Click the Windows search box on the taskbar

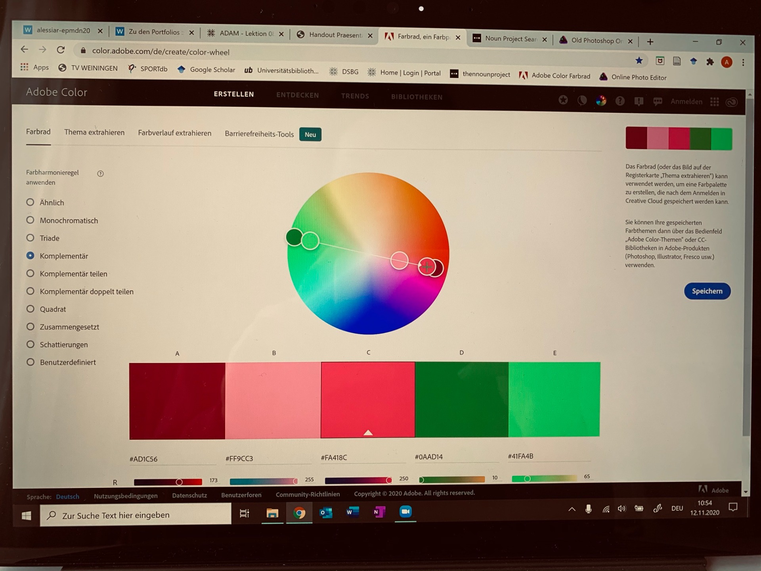(136, 515)
